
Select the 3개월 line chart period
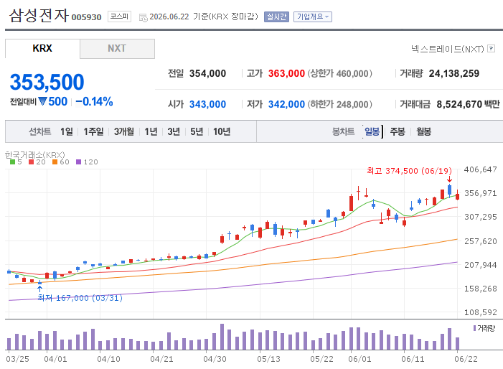point(124,131)
